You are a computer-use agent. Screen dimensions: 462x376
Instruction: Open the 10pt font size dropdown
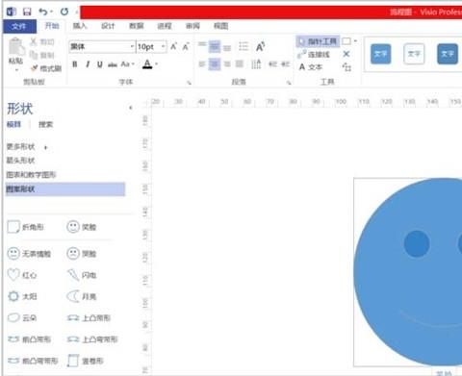(163, 47)
